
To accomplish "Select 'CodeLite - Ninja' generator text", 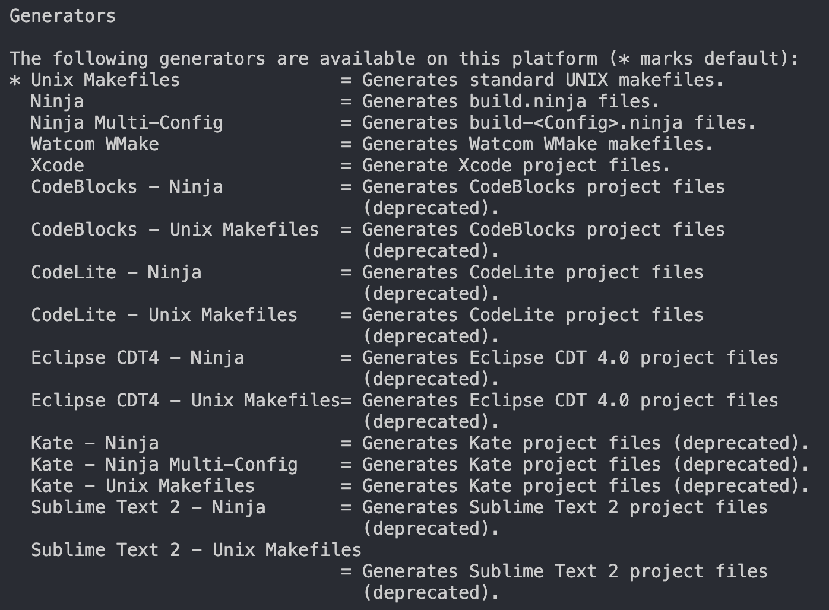I will click(116, 273).
